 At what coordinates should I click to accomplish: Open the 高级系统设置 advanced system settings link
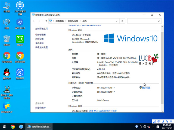(x=42, y=47)
